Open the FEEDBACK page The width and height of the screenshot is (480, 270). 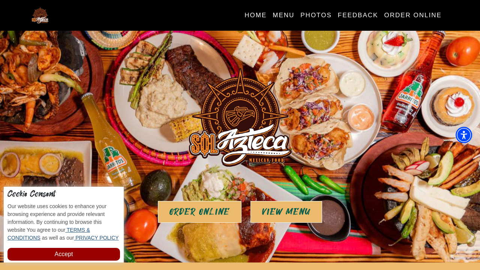(358, 15)
